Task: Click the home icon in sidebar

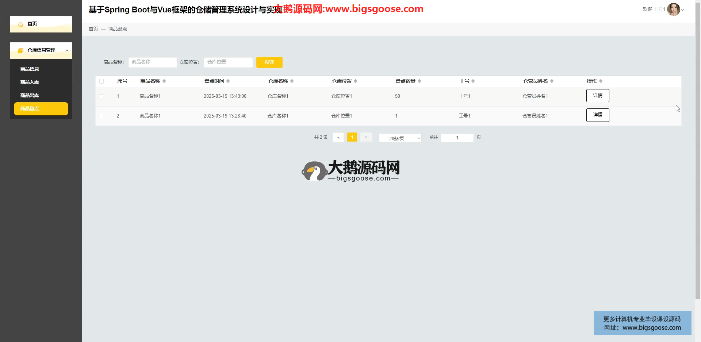Action: [x=20, y=24]
